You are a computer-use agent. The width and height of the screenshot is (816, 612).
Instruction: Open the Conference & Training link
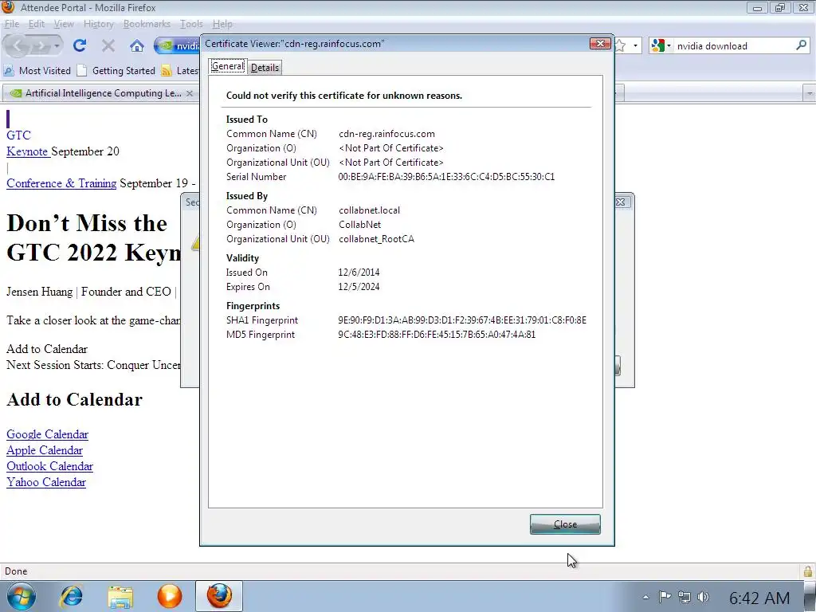tap(61, 183)
